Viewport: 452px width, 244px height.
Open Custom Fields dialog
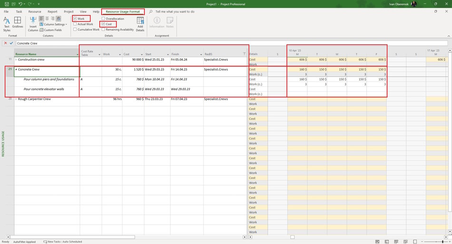click(x=51, y=30)
